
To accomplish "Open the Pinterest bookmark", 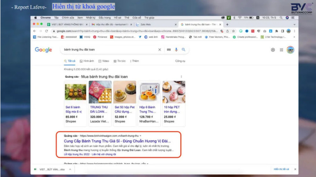I will click(x=100, y=37).
